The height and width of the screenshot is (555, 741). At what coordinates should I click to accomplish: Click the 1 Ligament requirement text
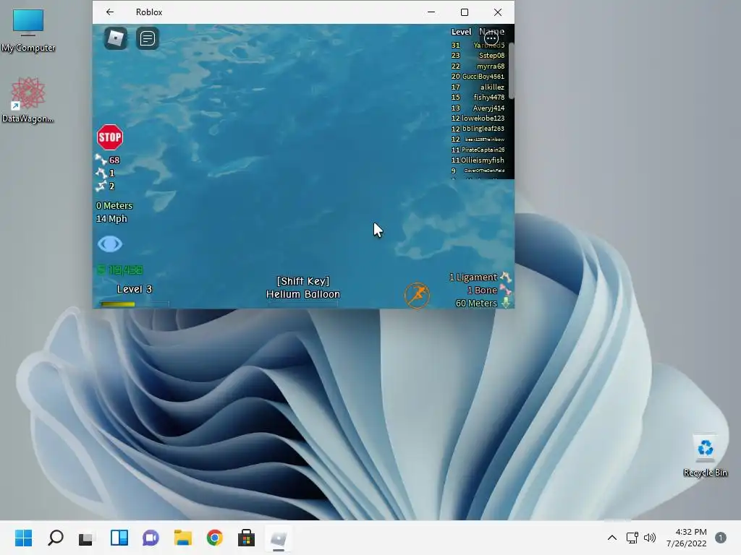click(x=473, y=277)
